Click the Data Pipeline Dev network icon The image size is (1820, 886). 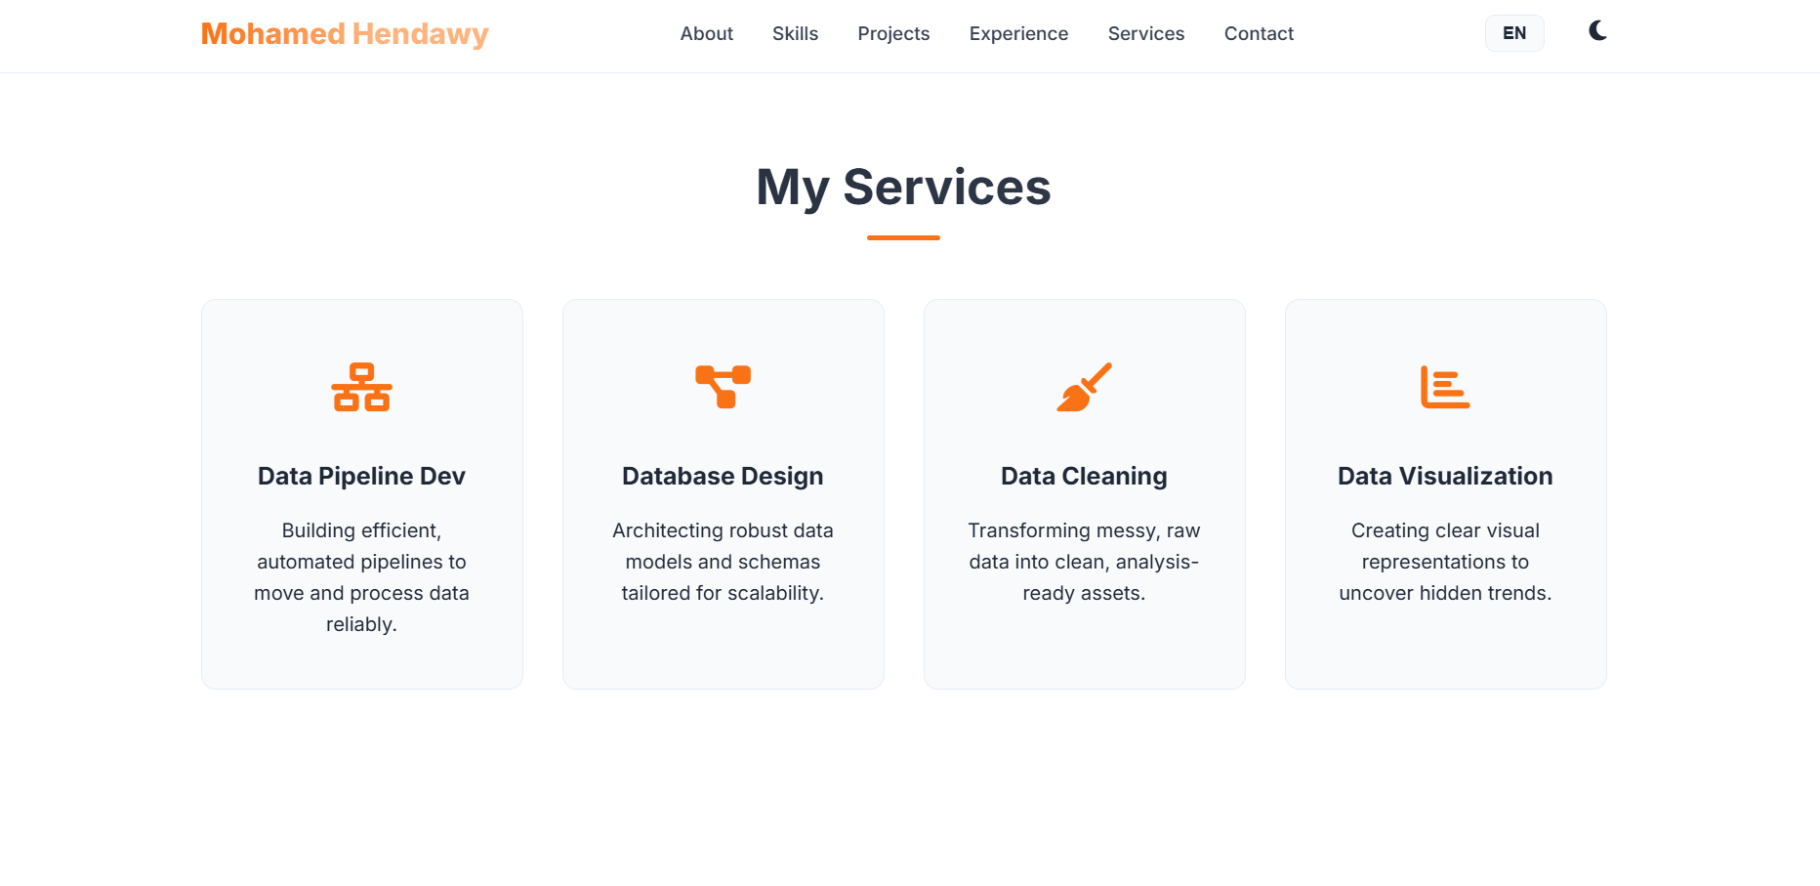click(x=361, y=387)
